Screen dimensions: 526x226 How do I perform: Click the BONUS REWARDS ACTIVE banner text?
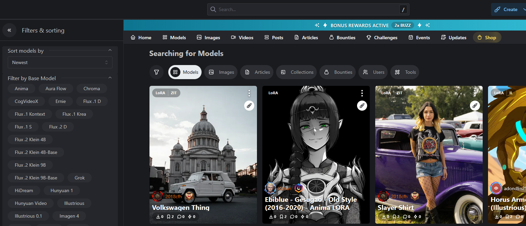(x=360, y=25)
